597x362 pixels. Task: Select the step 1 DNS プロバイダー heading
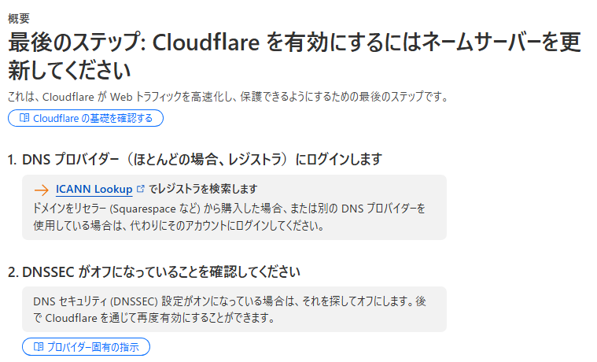195,160
